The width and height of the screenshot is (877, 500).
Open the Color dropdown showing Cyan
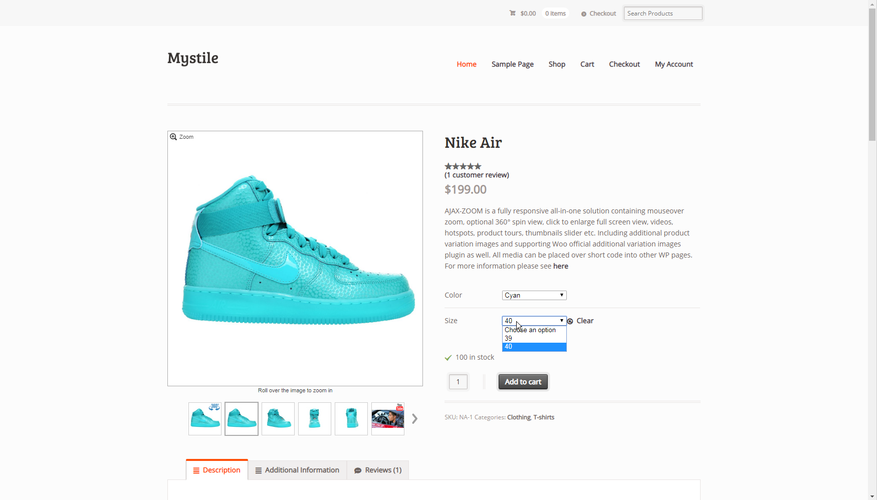534,296
